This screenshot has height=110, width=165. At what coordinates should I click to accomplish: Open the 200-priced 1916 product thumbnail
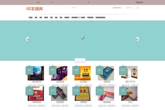(x=129, y=73)
